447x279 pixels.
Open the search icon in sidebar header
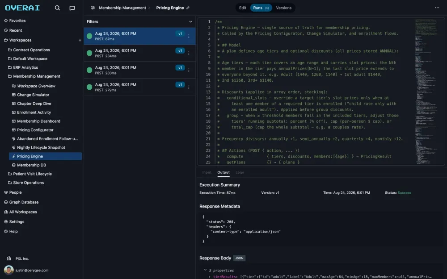[57, 8]
